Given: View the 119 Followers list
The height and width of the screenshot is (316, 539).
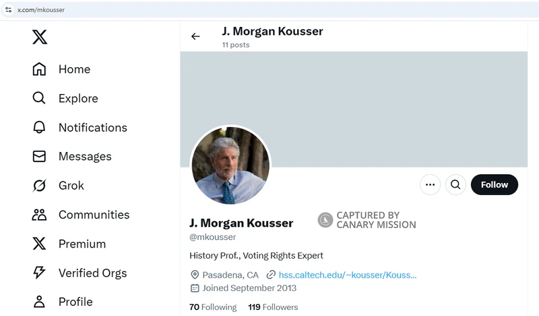Looking at the screenshot, I should click(273, 307).
